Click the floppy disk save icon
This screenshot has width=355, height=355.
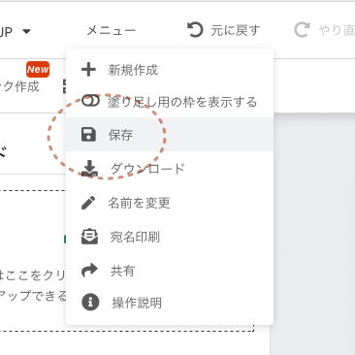click(88, 135)
